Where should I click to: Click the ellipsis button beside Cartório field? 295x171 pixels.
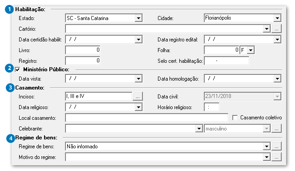pyautogui.click(x=276, y=29)
